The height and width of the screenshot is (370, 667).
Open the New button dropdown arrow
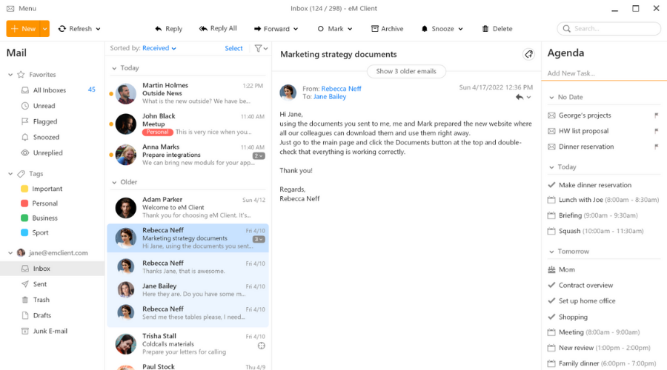44,28
